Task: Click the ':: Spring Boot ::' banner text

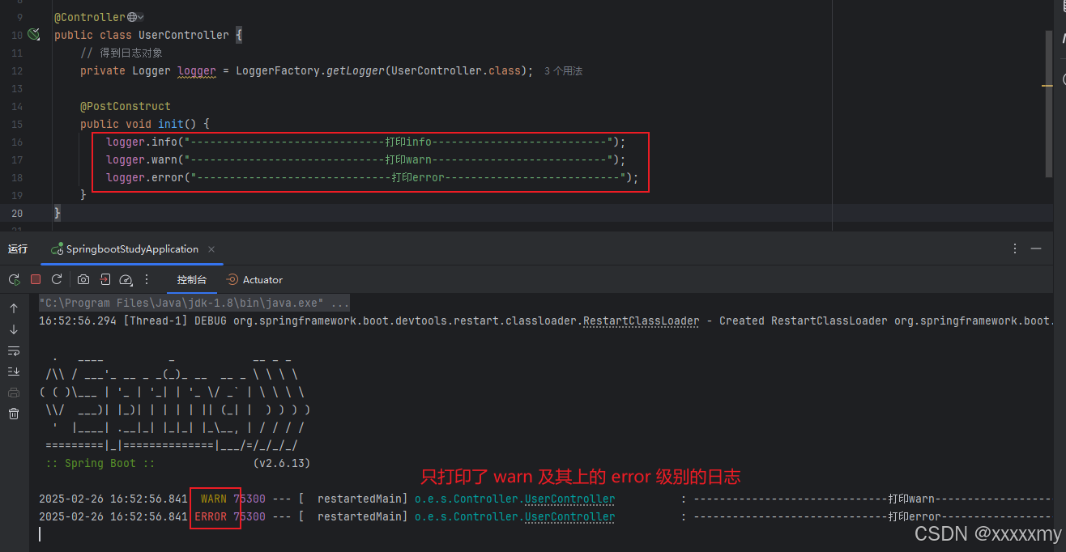Action: [100, 463]
